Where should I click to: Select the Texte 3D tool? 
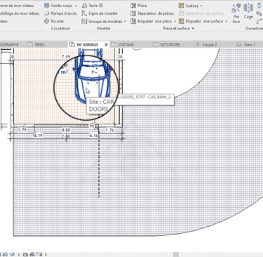(93, 6)
